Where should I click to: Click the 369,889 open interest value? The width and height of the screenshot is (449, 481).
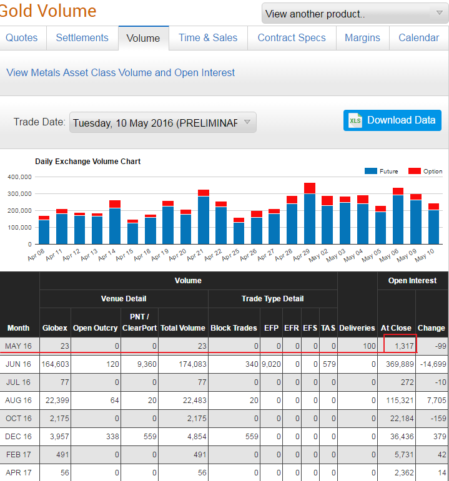(400, 364)
